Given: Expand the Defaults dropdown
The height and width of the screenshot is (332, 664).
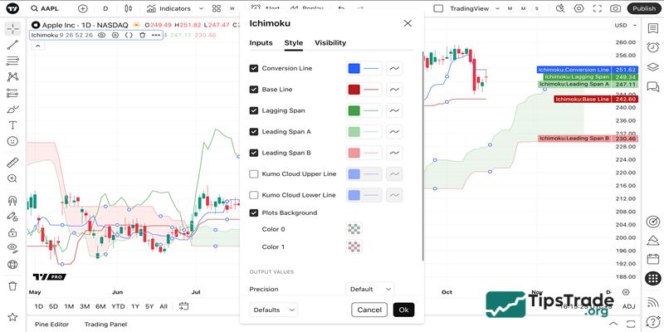Looking at the screenshot, I should click(273, 310).
